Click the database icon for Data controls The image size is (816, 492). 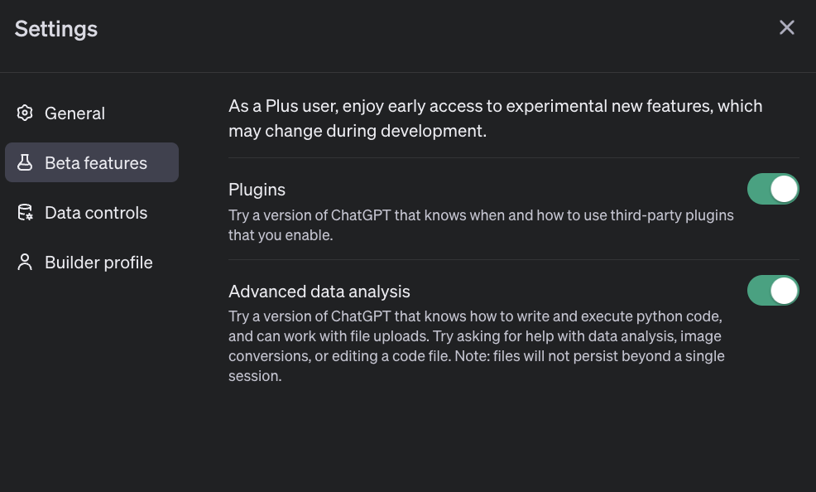coord(25,213)
